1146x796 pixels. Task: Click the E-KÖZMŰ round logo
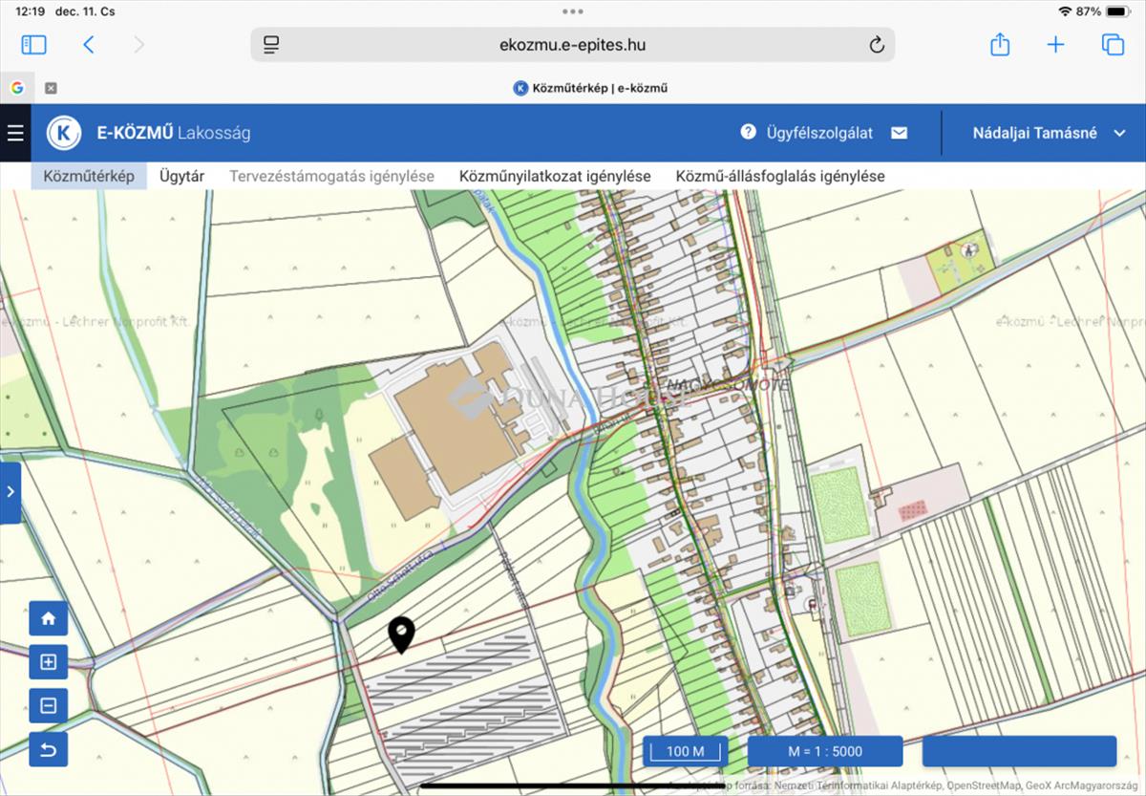tap(64, 133)
